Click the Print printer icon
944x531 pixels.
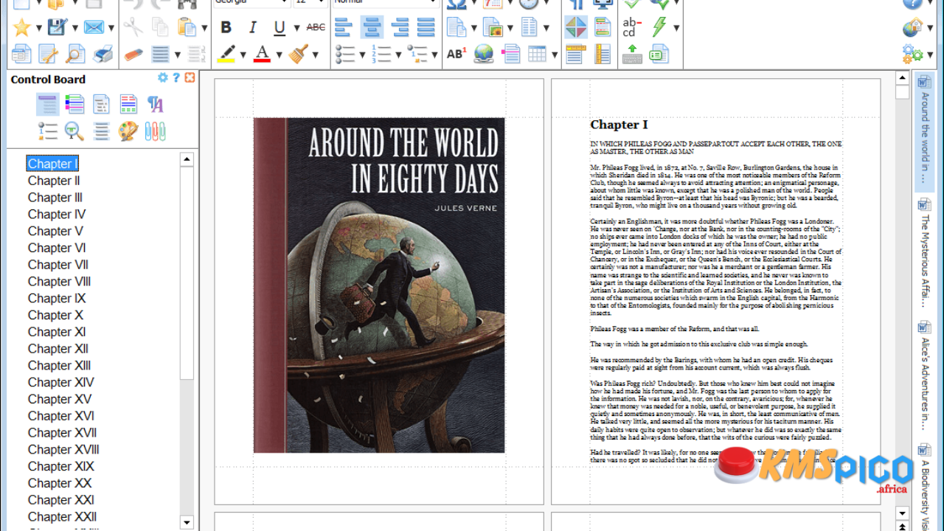[103, 54]
